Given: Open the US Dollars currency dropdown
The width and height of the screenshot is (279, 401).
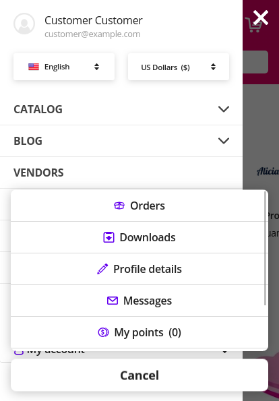Looking at the screenshot, I should click(179, 67).
